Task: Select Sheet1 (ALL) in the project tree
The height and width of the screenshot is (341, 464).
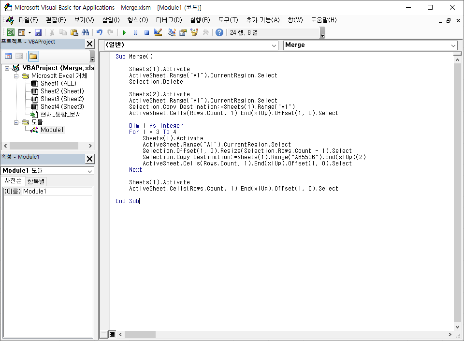Action: click(58, 84)
